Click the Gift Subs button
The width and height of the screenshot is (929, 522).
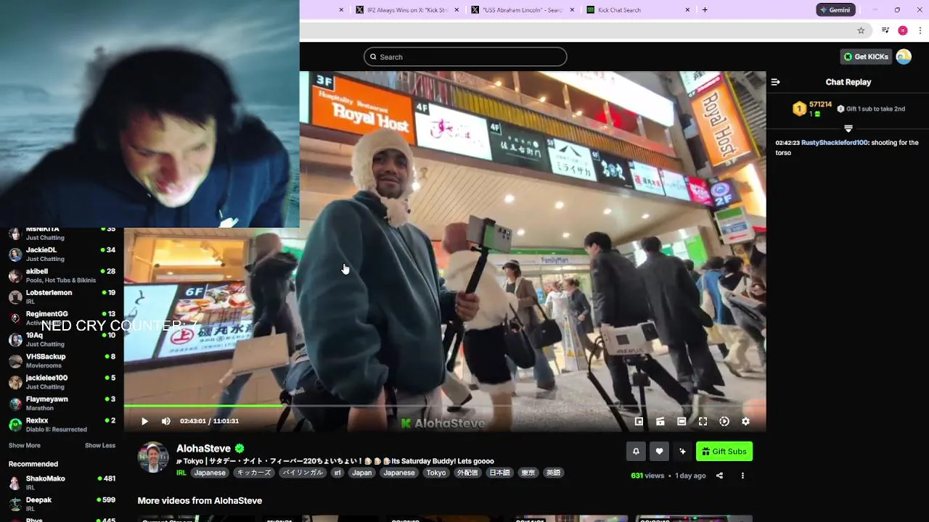pos(724,452)
